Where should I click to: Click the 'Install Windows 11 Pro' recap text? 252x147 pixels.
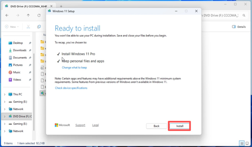78,54
